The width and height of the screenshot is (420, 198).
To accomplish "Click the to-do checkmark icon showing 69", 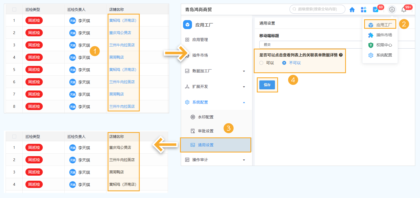I will click(375, 9).
